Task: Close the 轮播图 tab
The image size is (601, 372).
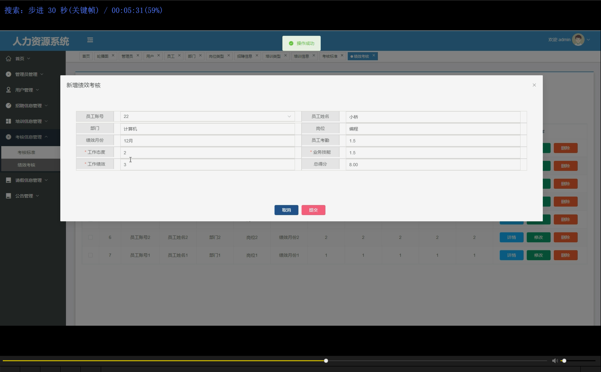Action: [113, 55]
